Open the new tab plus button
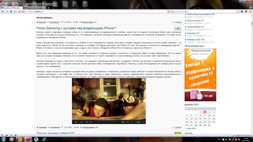253x142 pixels. click(x=48, y=8)
